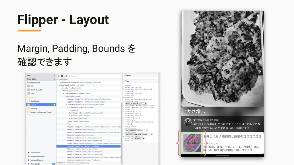Open the Pixel 3a XL device dropdown
Image resolution: width=294 pixels, height=165 pixels.
(x=54, y=79)
